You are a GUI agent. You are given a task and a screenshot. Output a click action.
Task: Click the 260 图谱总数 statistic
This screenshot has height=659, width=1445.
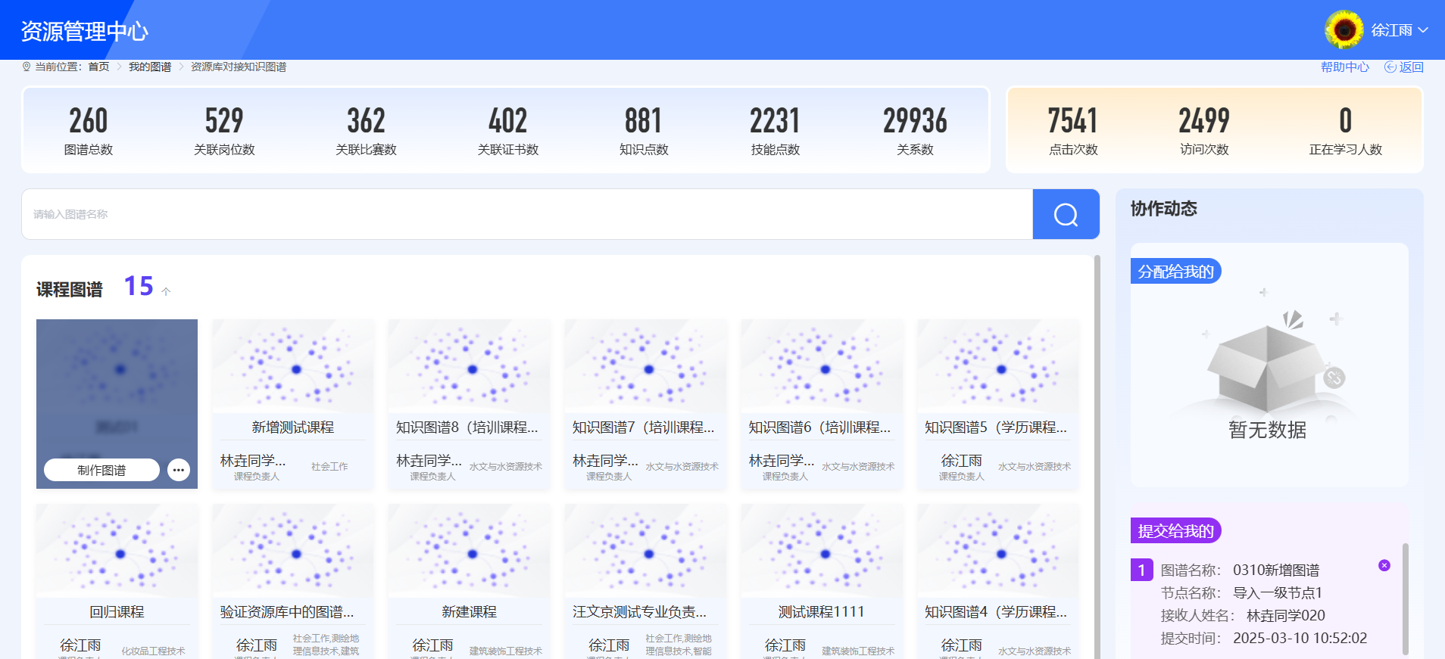[89, 130]
